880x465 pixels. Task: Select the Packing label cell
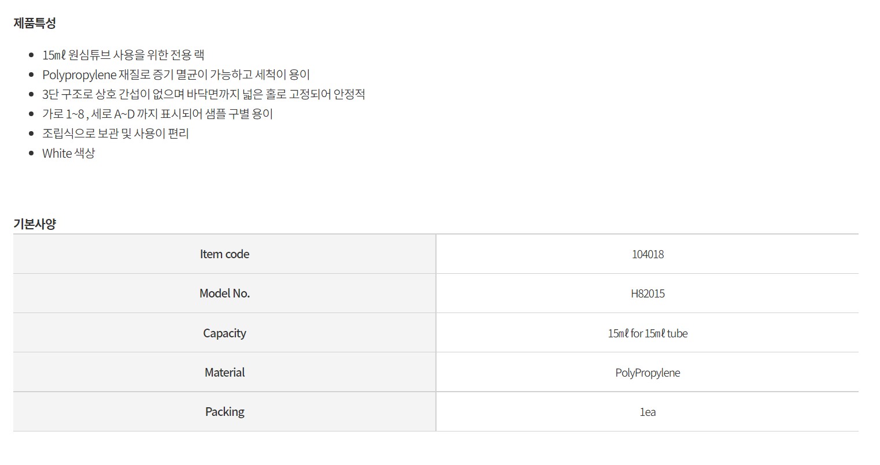224,412
